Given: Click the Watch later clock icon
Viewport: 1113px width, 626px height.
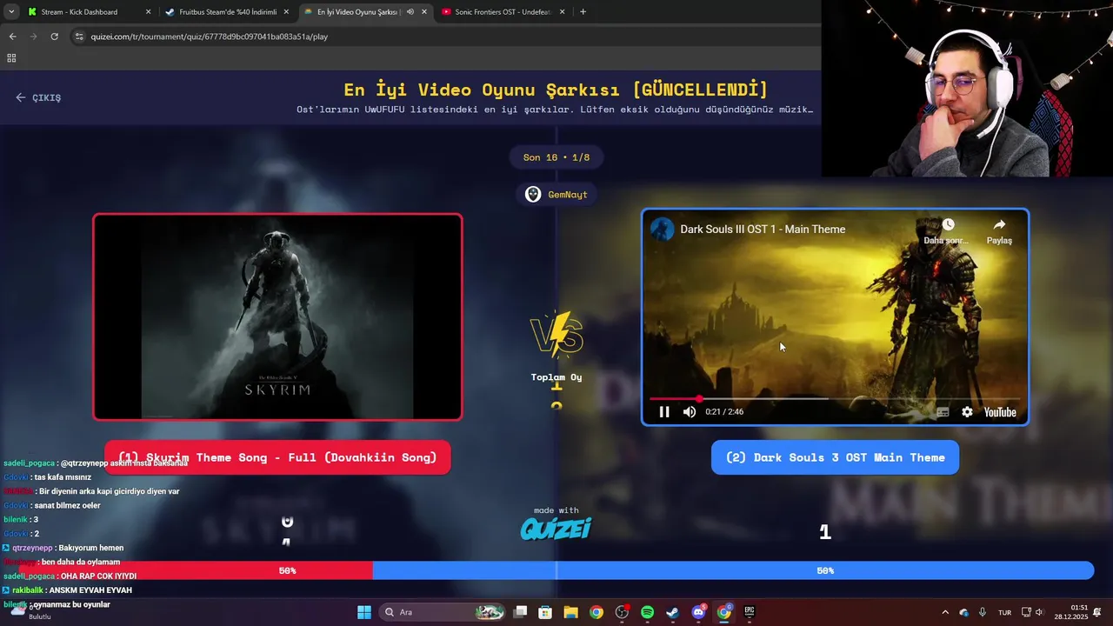Looking at the screenshot, I should point(948,224).
